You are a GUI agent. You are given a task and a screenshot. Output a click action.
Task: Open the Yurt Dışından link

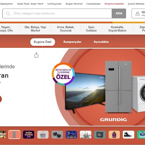[x=54, y=4]
